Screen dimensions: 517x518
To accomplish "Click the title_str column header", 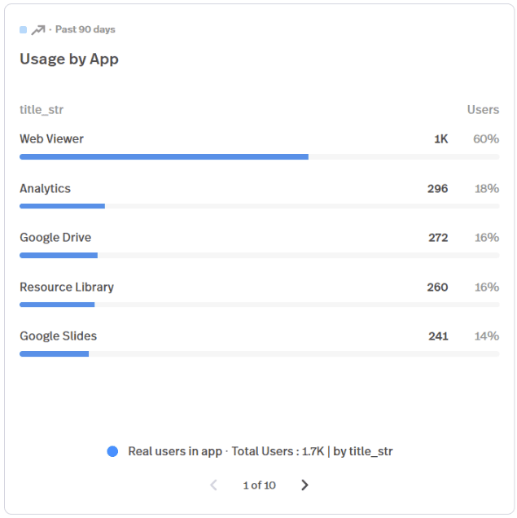I will (x=42, y=109).
